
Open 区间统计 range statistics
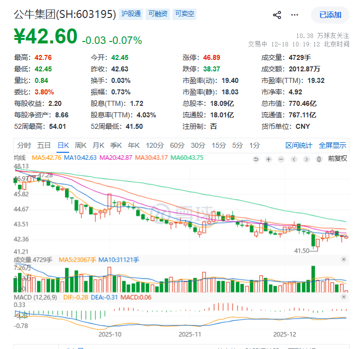point(299,145)
